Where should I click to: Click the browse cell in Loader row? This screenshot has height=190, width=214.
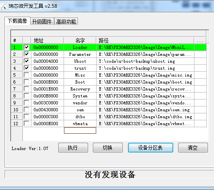(200, 47)
